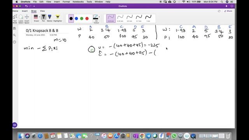Open Google Chrome from the Dock
The height and width of the screenshot is (140, 249).
click(x=142, y=136)
